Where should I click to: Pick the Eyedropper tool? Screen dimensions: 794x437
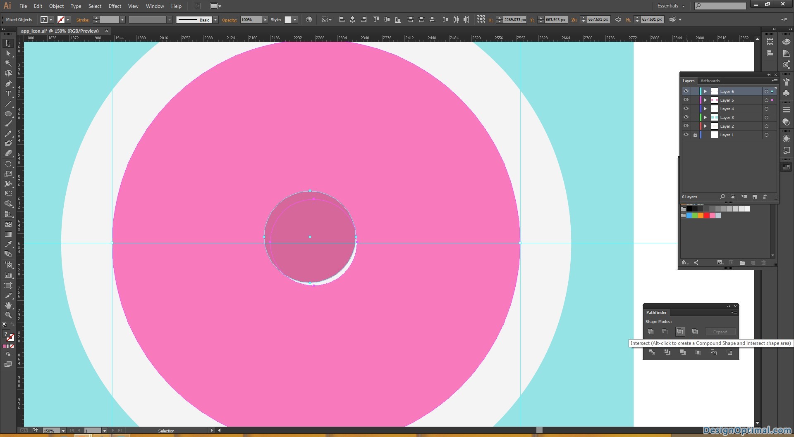point(8,244)
